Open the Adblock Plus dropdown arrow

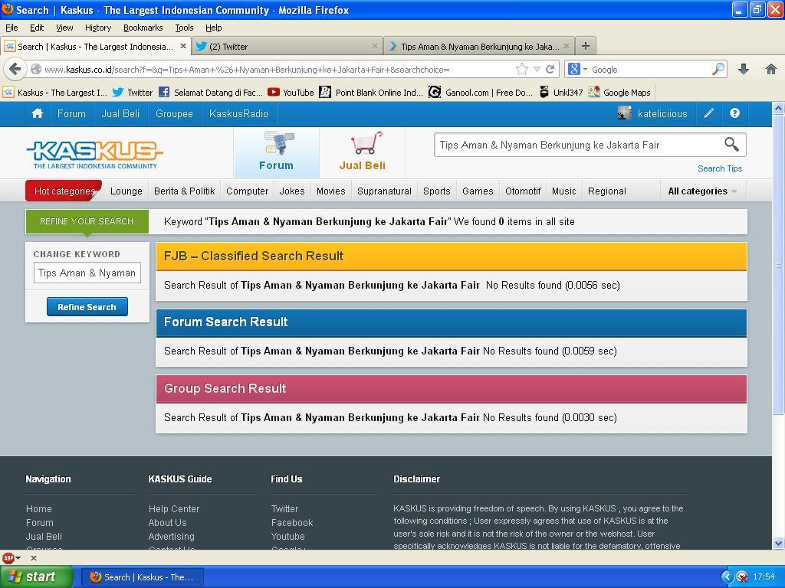point(18,558)
